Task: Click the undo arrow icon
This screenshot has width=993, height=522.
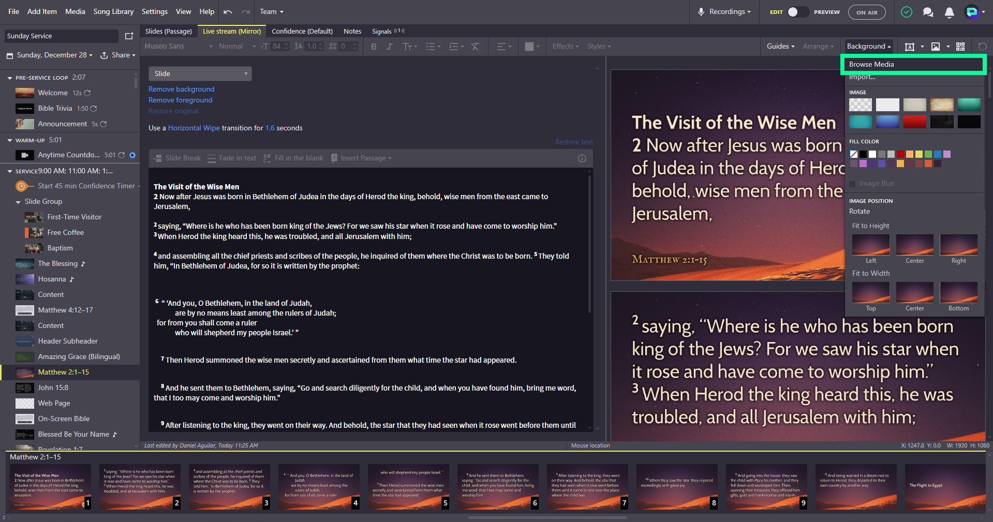Action: (x=228, y=11)
